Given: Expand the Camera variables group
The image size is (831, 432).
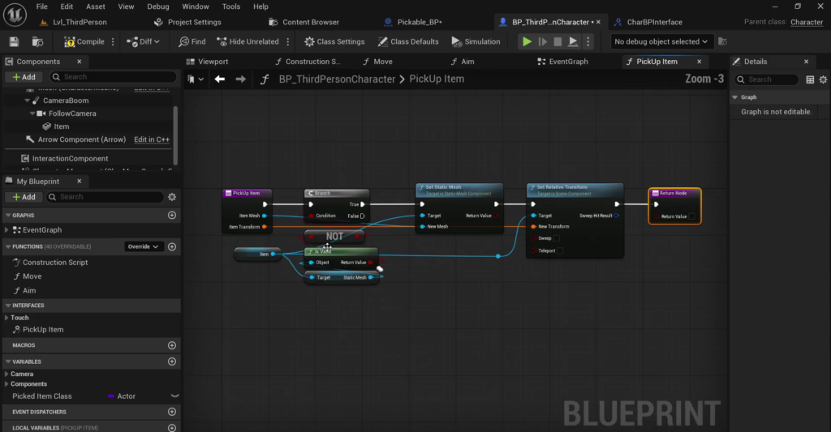Looking at the screenshot, I should click(x=6, y=374).
